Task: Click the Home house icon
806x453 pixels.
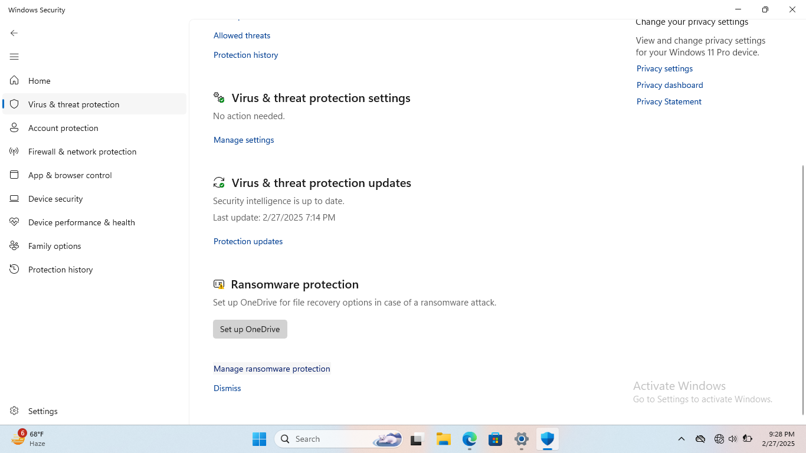Action: point(14,81)
